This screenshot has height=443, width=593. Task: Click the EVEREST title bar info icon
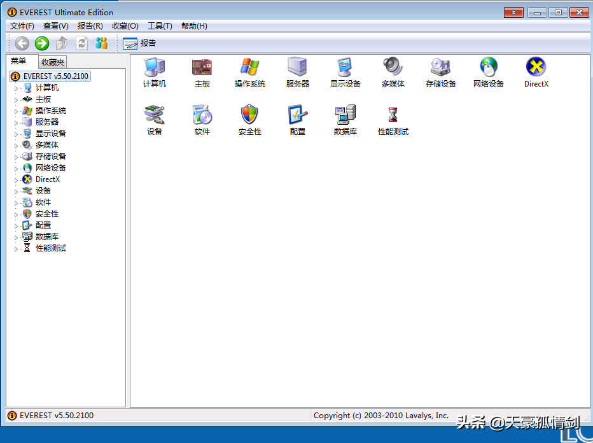tap(12, 12)
